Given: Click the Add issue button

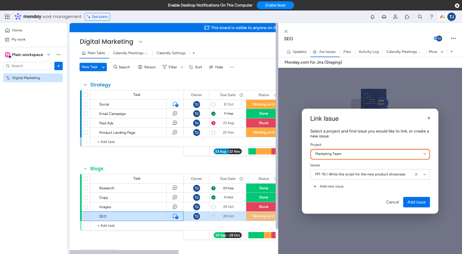Looking at the screenshot, I should pos(416,202).
